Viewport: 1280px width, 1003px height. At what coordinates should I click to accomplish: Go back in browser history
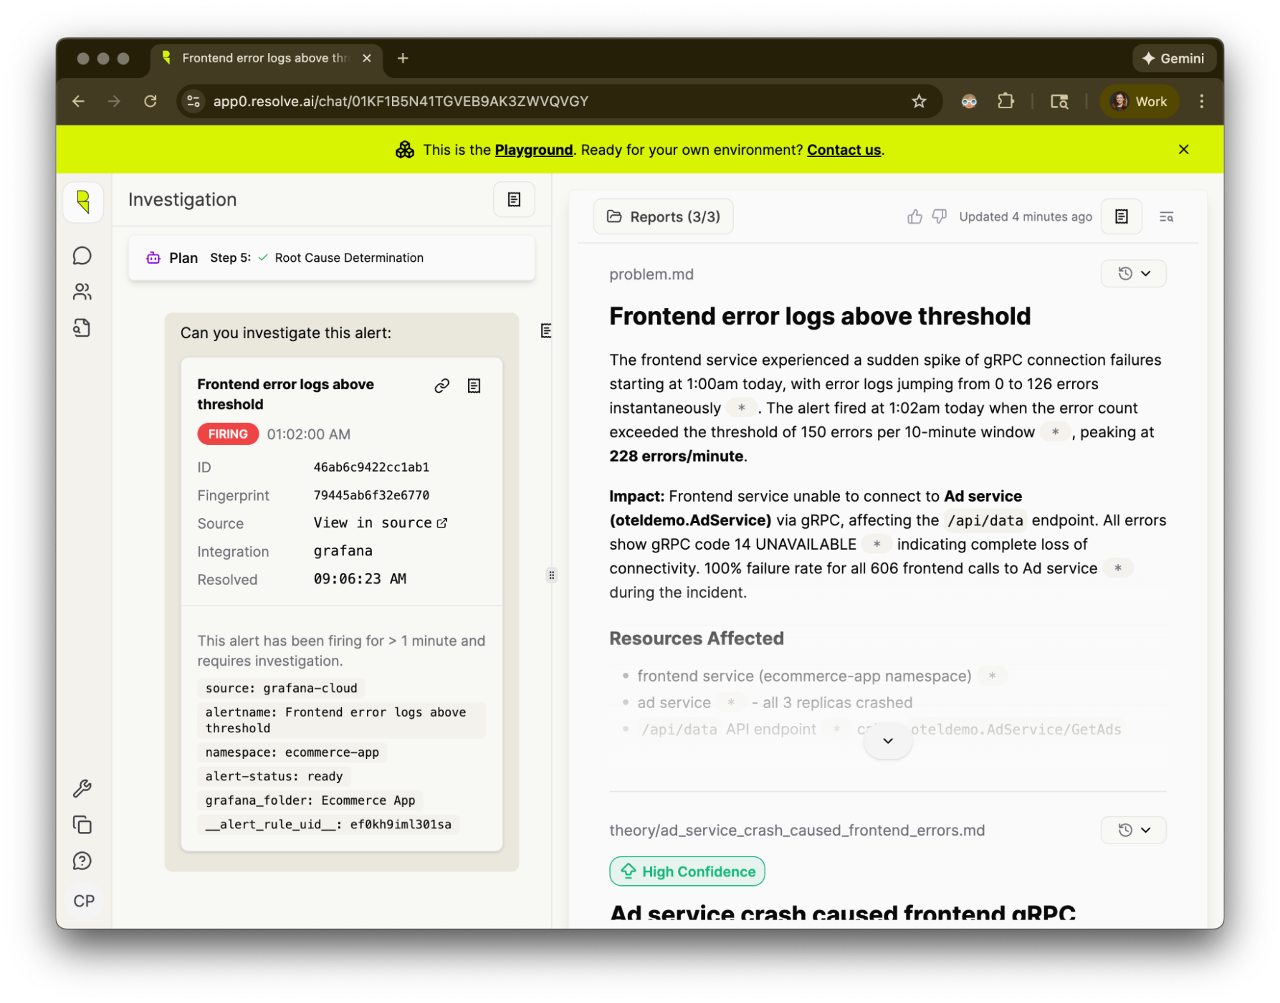(x=79, y=101)
